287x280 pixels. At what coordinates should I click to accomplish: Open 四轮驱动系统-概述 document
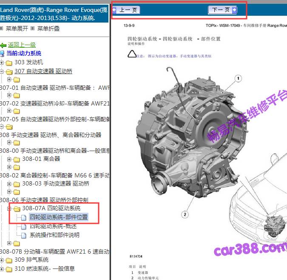(x=53, y=226)
